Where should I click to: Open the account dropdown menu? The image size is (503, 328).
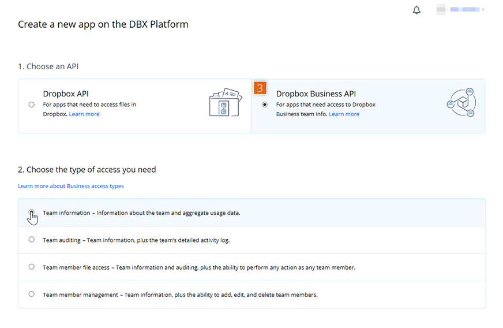[467, 10]
